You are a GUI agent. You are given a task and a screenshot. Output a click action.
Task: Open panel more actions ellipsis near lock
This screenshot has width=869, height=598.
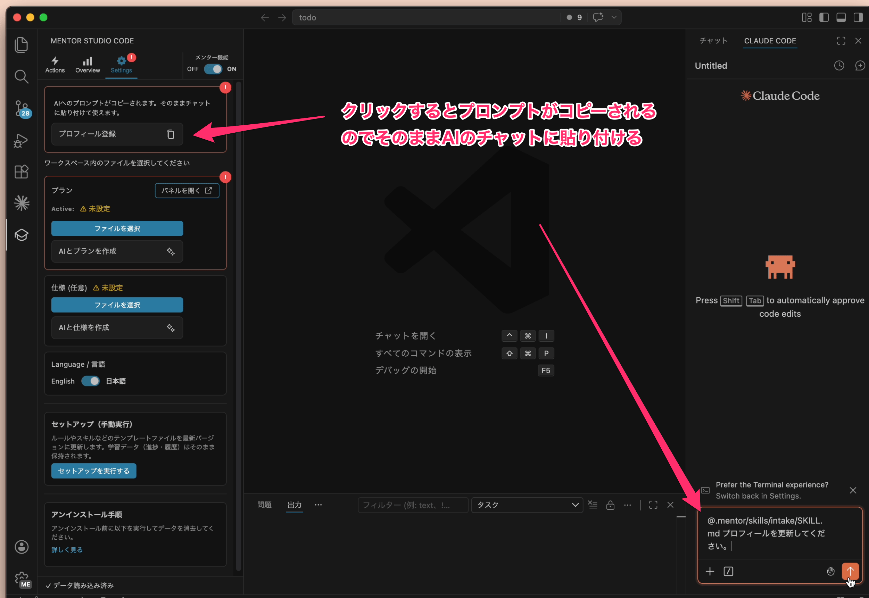coord(627,505)
